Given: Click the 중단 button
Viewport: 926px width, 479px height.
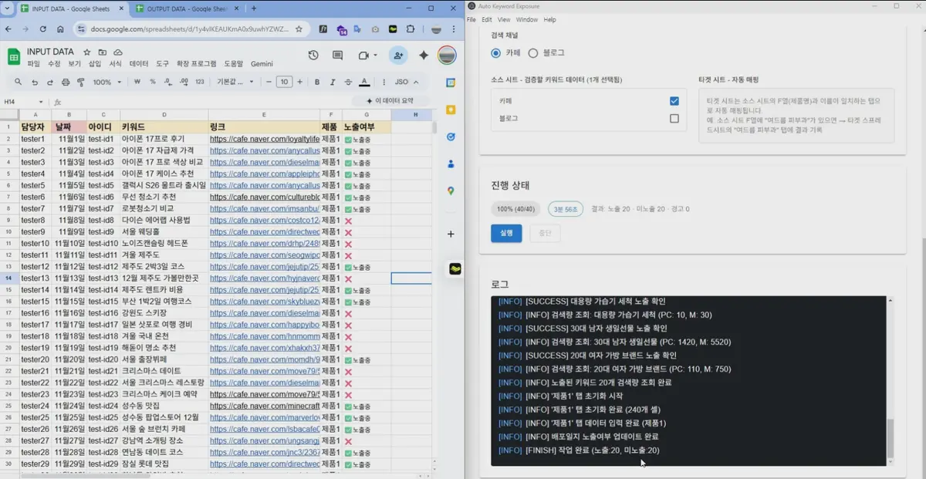Looking at the screenshot, I should pyautogui.click(x=545, y=233).
